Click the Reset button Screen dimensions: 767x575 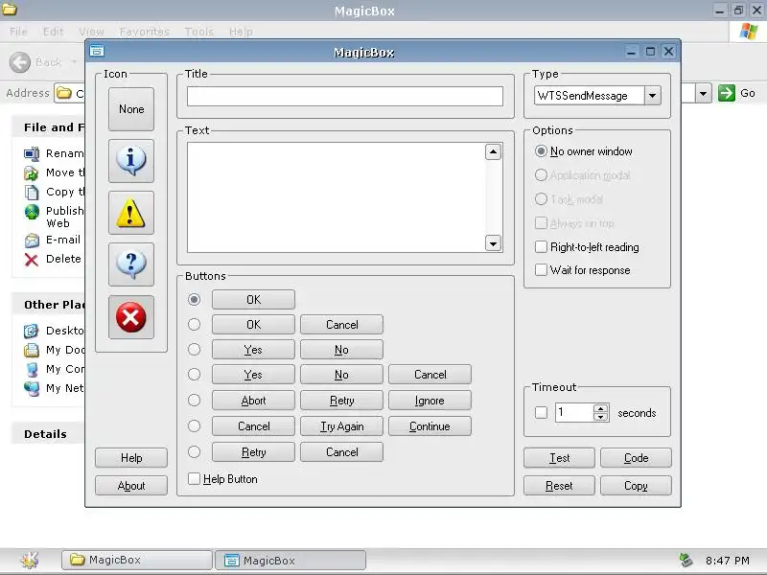click(x=559, y=486)
